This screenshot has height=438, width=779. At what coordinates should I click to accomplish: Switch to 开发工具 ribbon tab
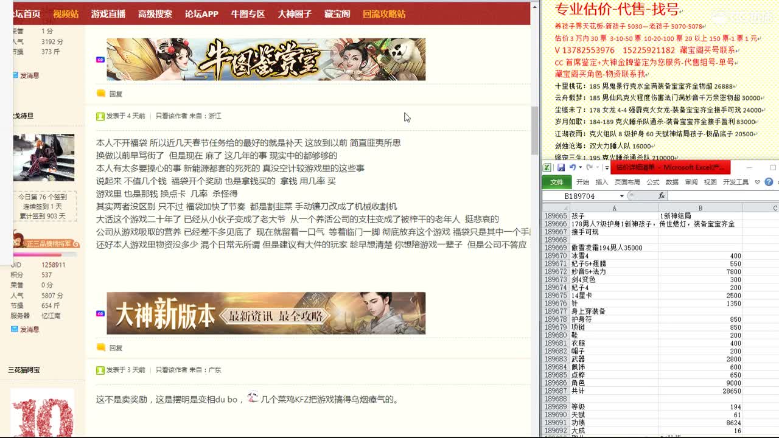point(735,182)
